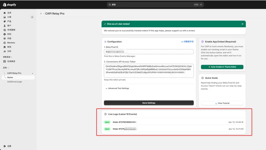This screenshot has height=150, width=266.
Task: Open the Analytics bar chart icon
Action: coord(5,51)
